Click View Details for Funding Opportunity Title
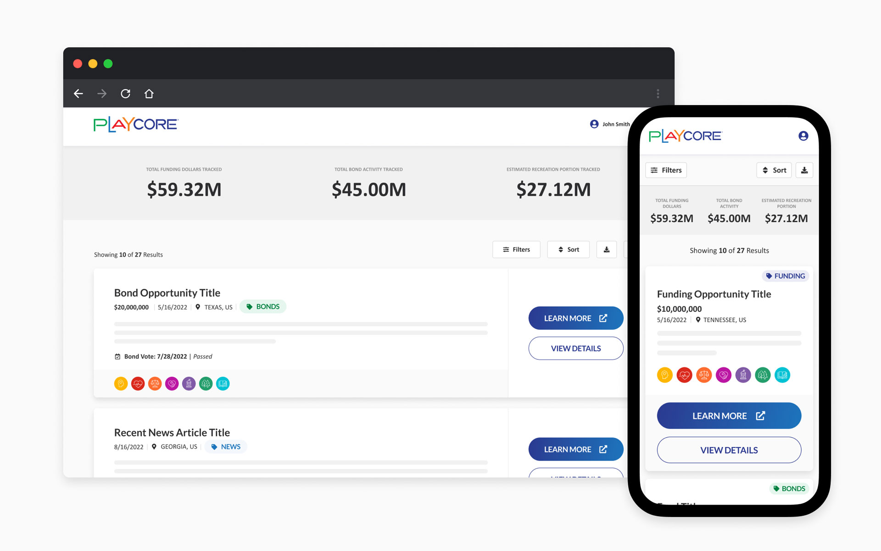The width and height of the screenshot is (881, 551). 729,450
